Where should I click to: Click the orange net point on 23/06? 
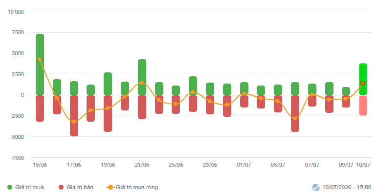click(142, 83)
